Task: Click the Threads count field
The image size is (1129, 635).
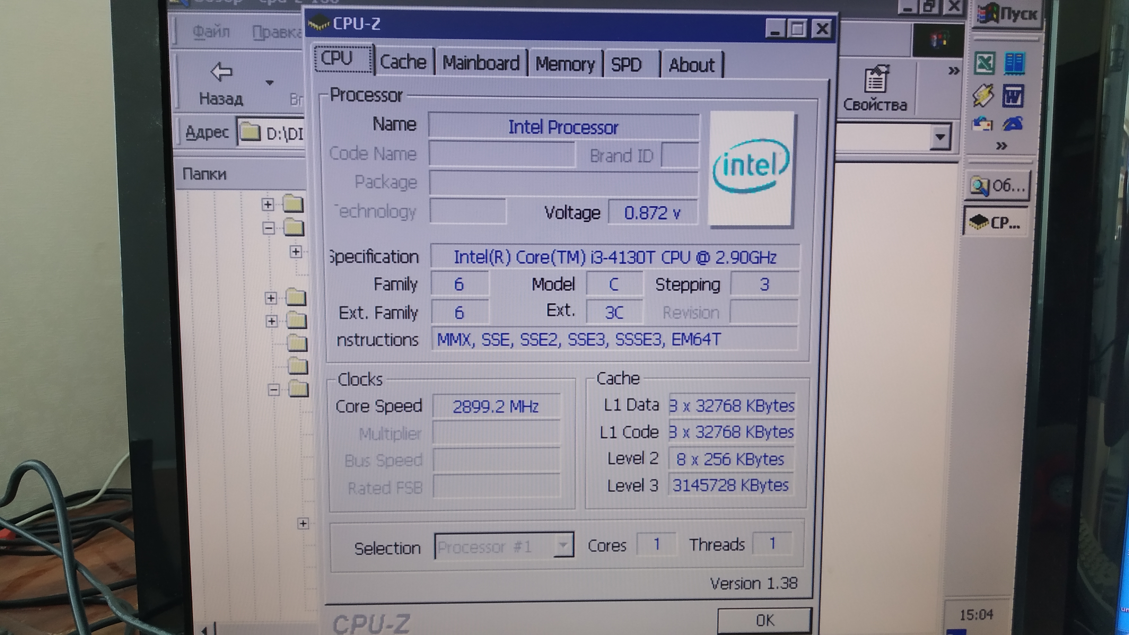Action: (772, 543)
